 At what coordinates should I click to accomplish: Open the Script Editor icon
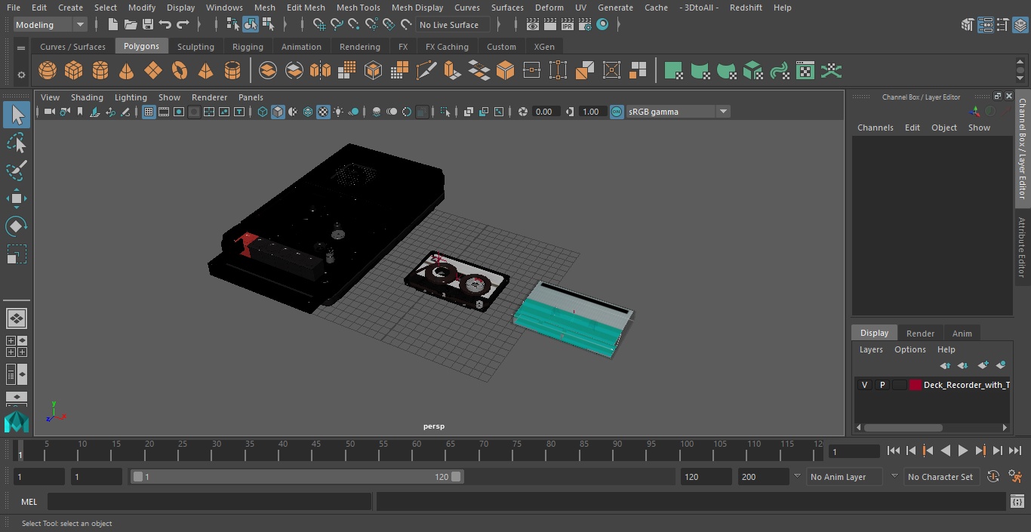pos(1017,502)
